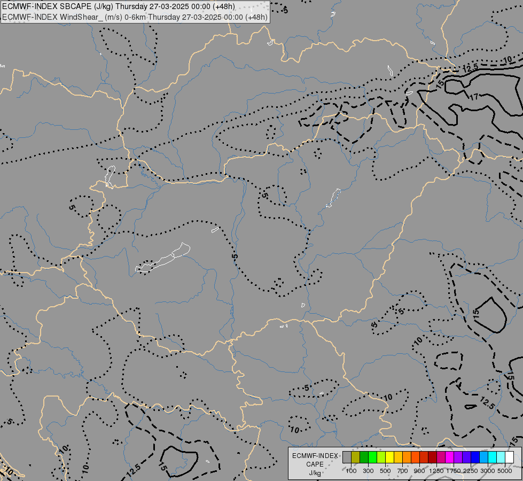523x481 pixels.
Task: Click the '500' legend value
Action: [385, 471]
